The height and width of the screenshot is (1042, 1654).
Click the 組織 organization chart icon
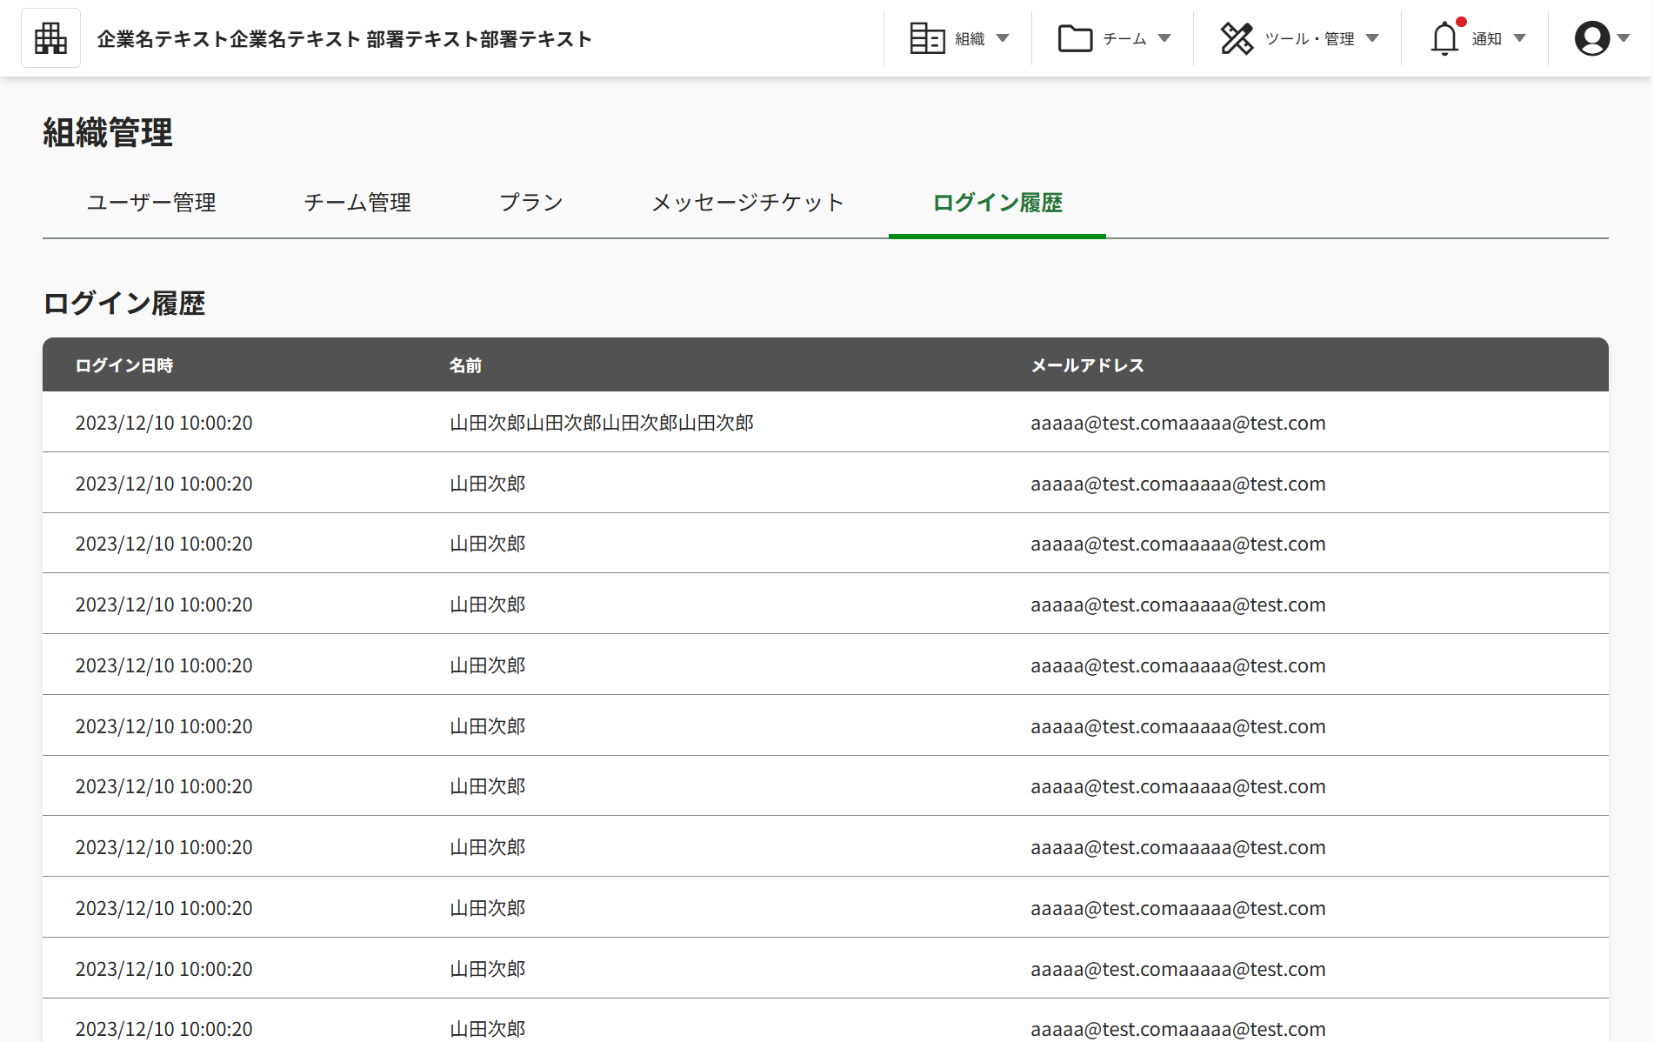[927, 38]
